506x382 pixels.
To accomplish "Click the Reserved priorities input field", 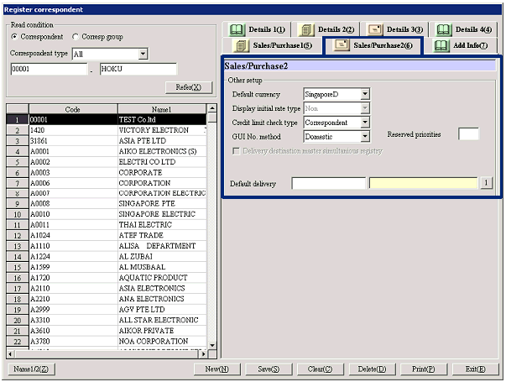I will pyautogui.click(x=468, y=134).
